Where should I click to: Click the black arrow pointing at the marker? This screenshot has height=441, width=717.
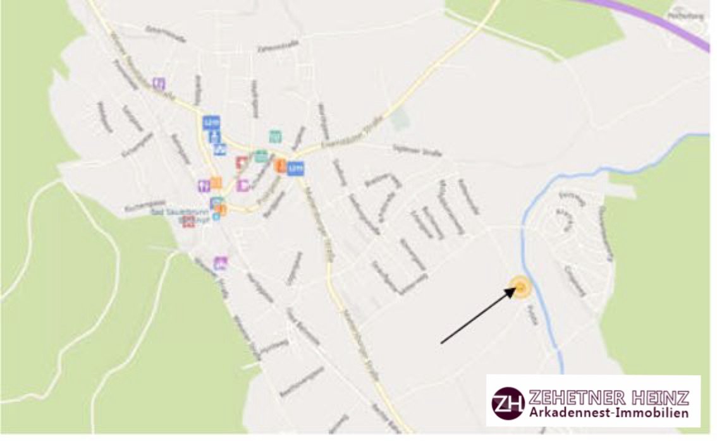click(478, 315)
